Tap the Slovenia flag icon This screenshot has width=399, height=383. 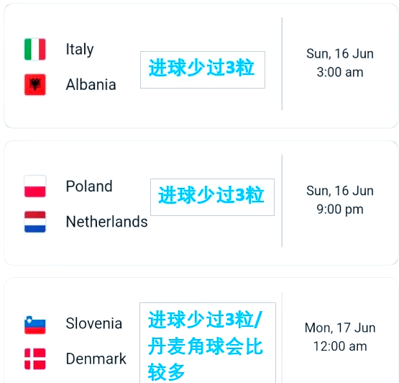[35, 323]
